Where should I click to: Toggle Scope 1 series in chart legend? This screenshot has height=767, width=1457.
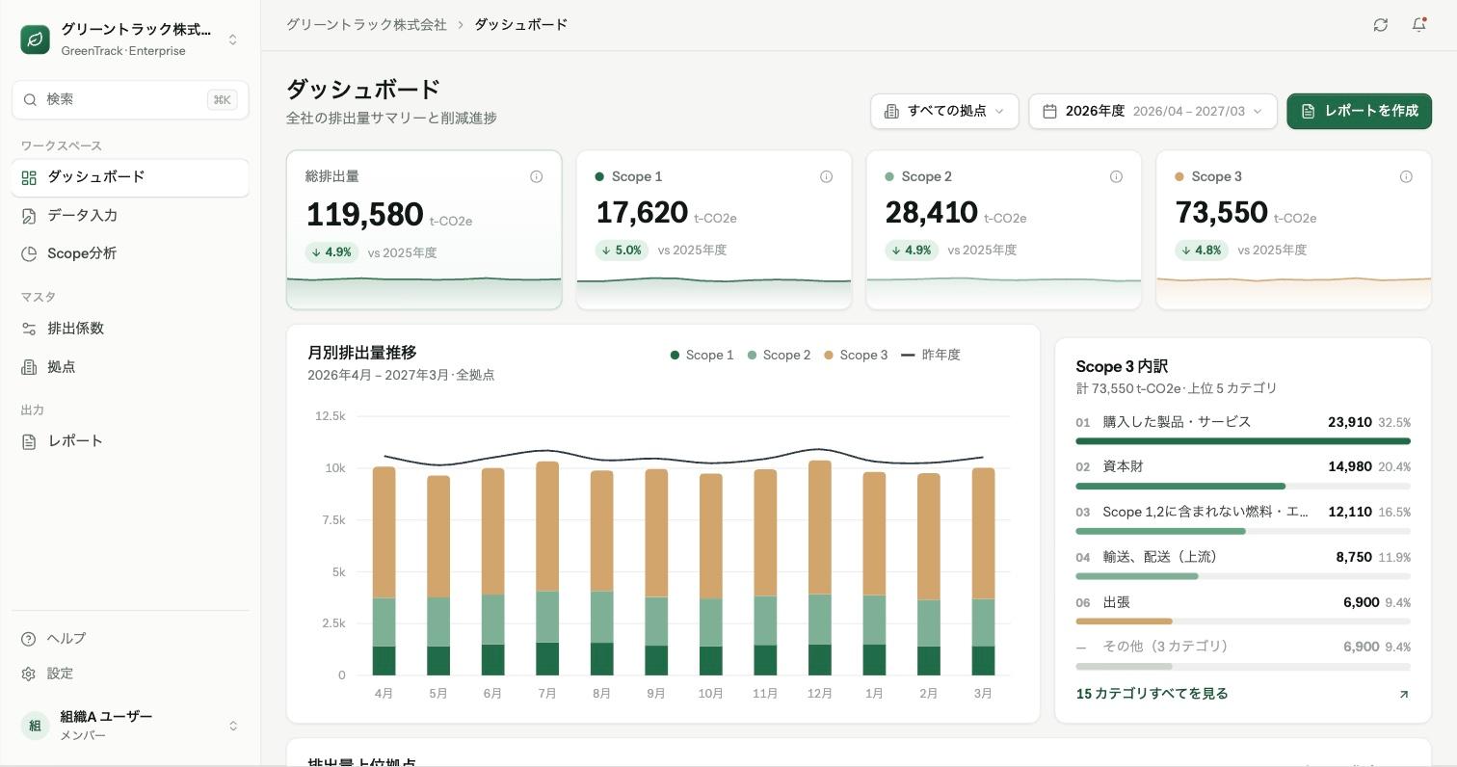point(702,355)
